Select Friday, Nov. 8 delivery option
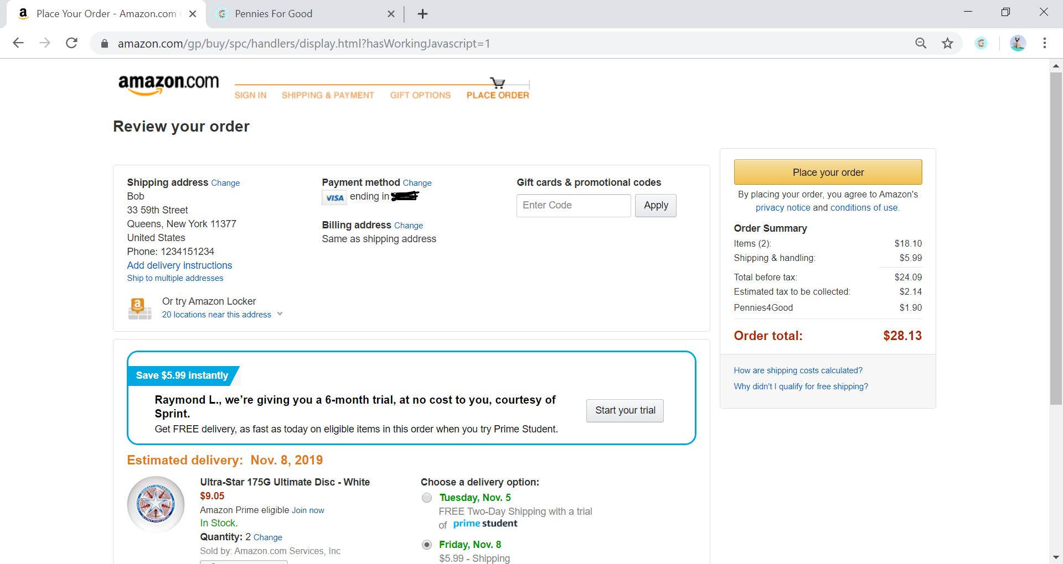This screenshot has height=564, width=1063. (x=427, y=545)
